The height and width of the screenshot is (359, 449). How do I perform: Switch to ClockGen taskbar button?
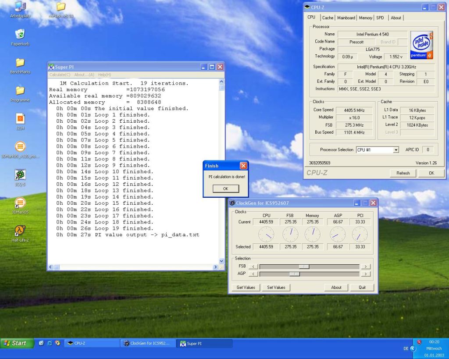[148, 343]
